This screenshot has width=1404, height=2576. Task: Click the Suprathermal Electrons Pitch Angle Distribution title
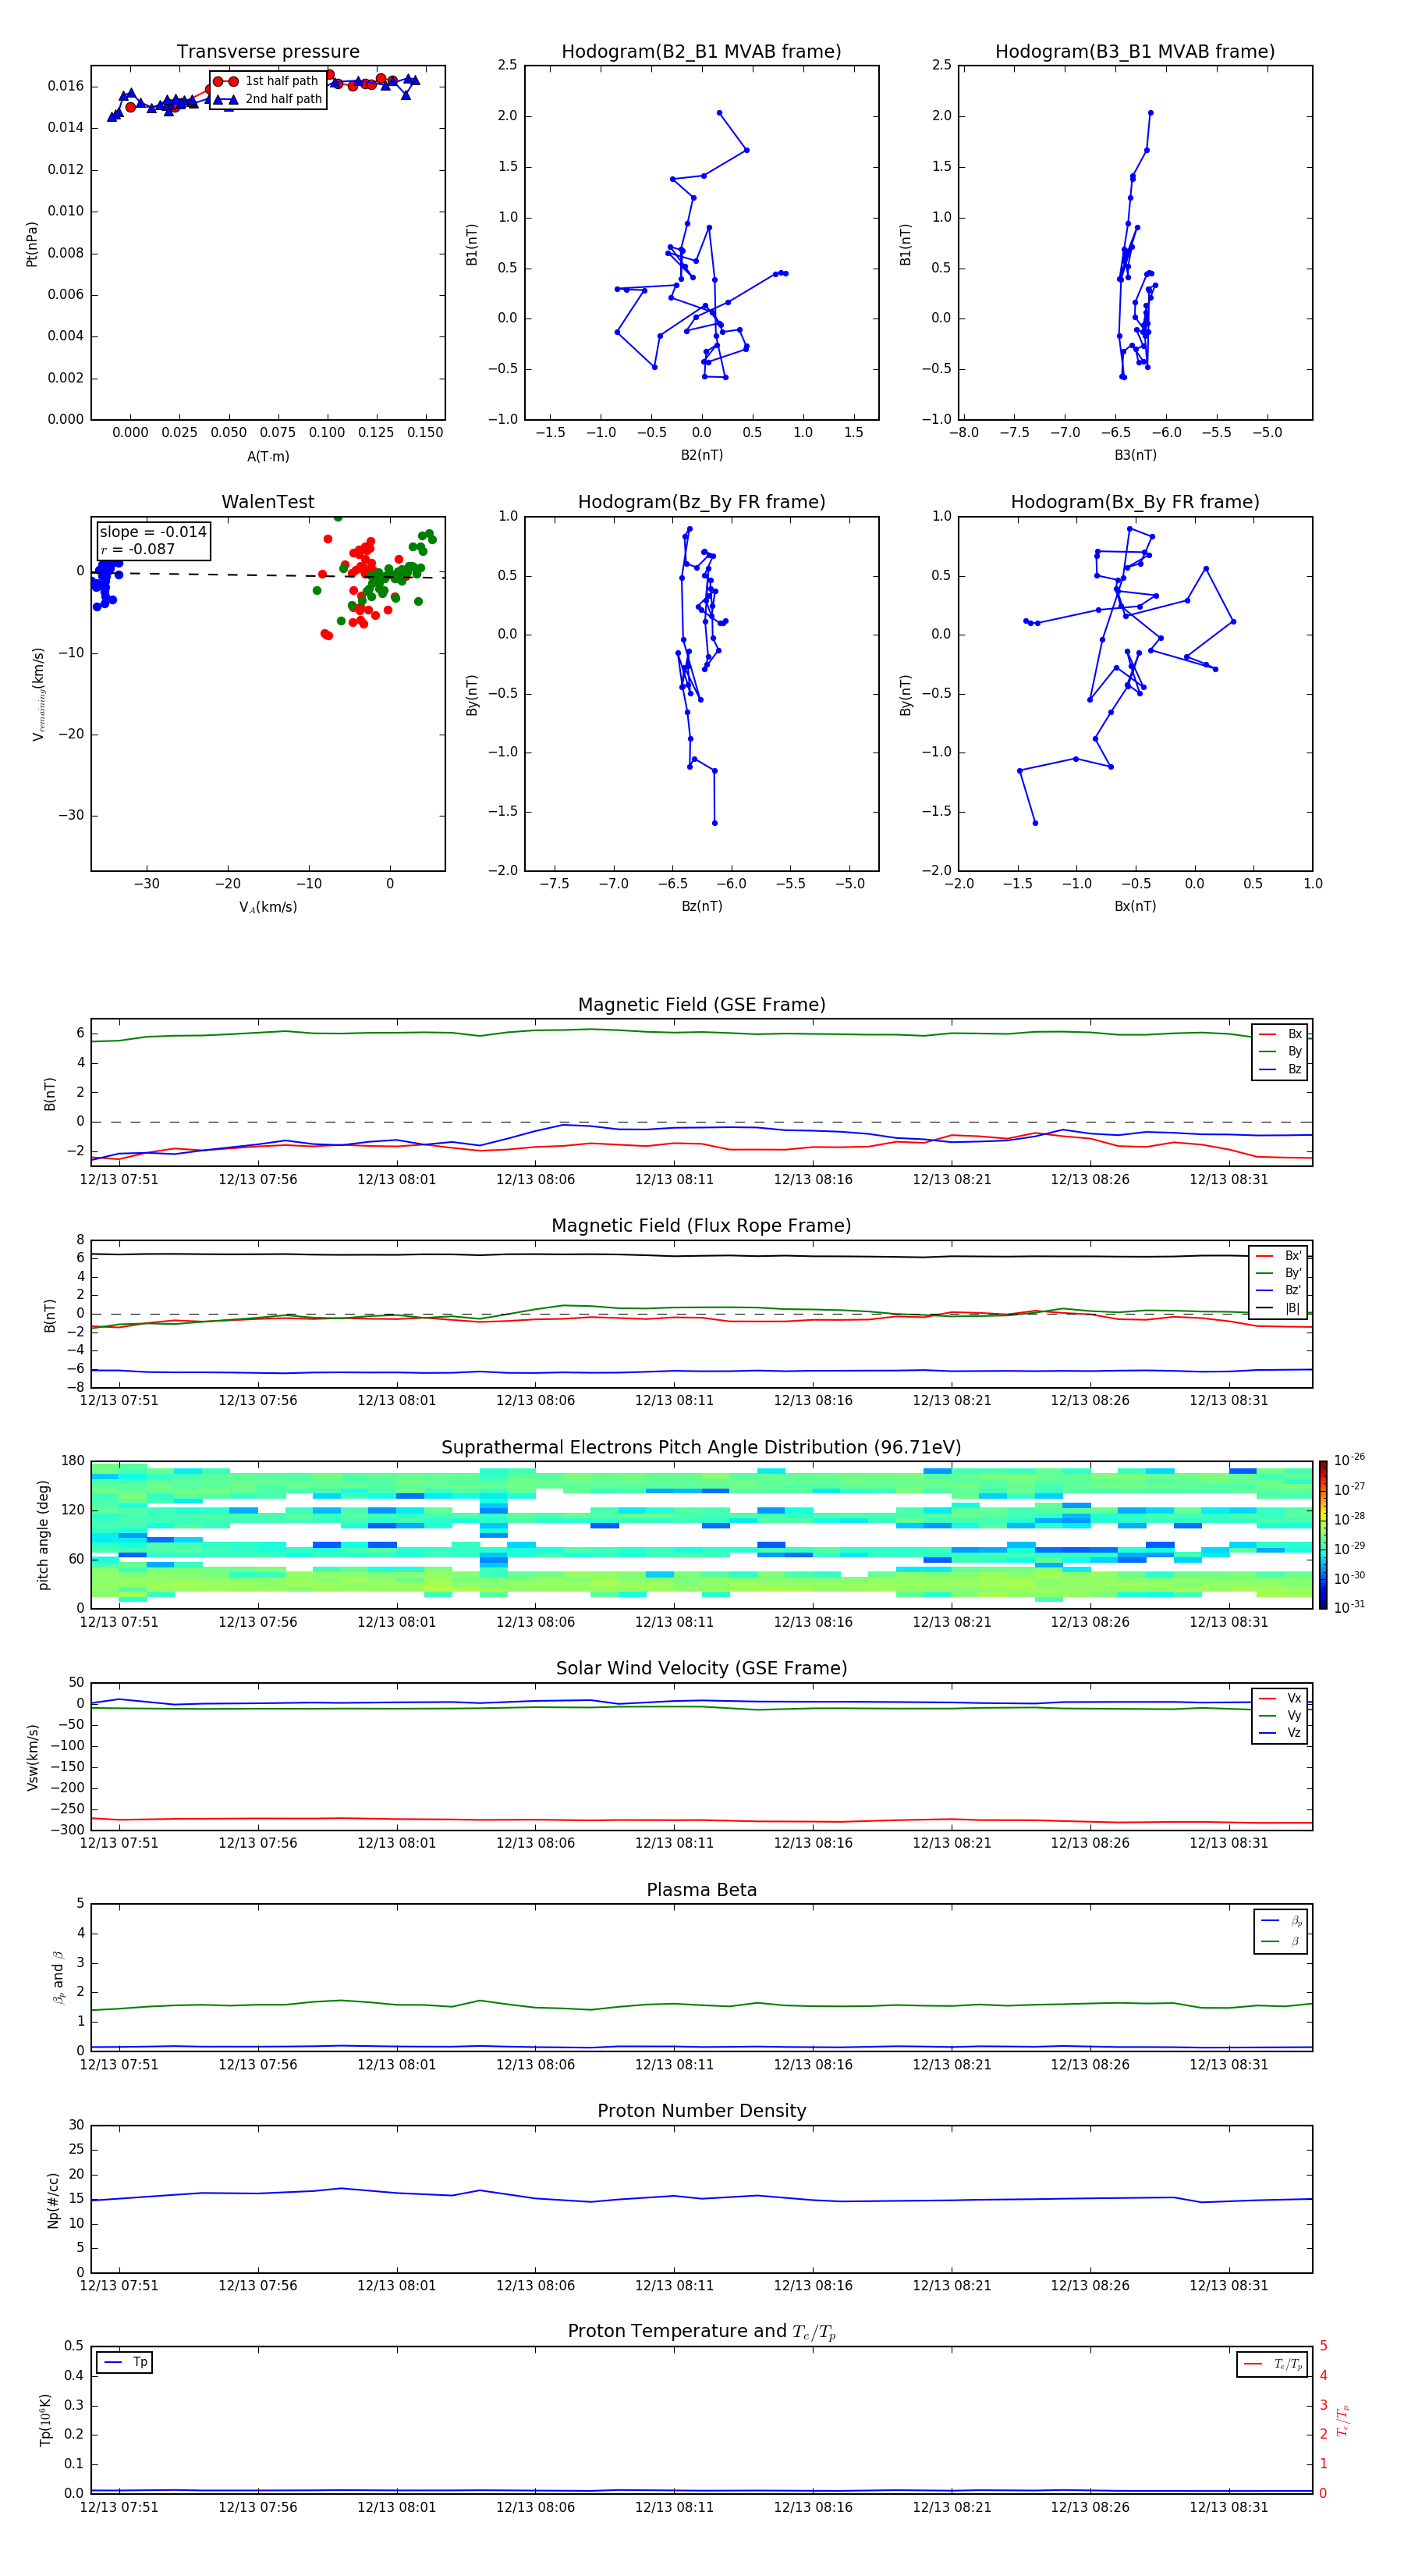(x=701, y=1448)
